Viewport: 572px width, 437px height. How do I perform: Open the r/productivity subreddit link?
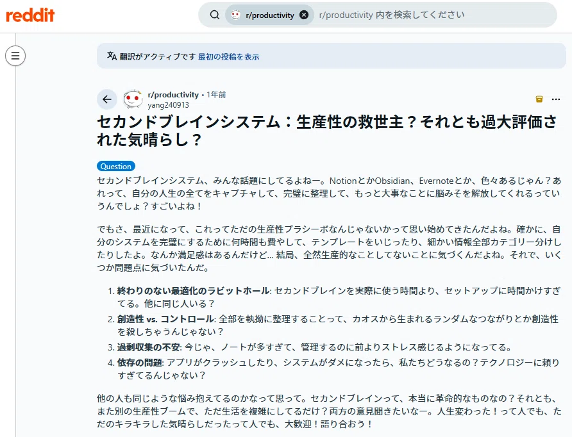click(173, 95)
